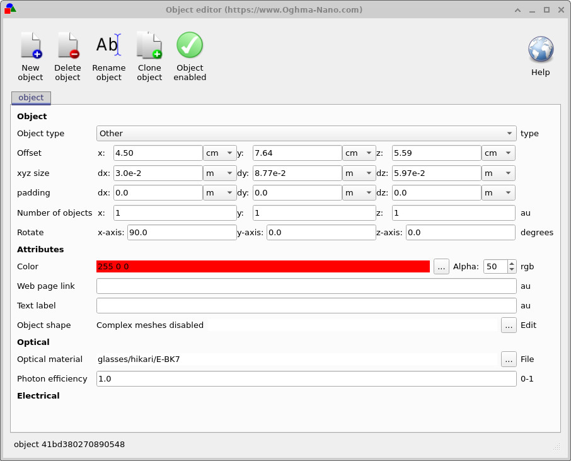Click the Oghma-Nano application icon

pos(9,9)
